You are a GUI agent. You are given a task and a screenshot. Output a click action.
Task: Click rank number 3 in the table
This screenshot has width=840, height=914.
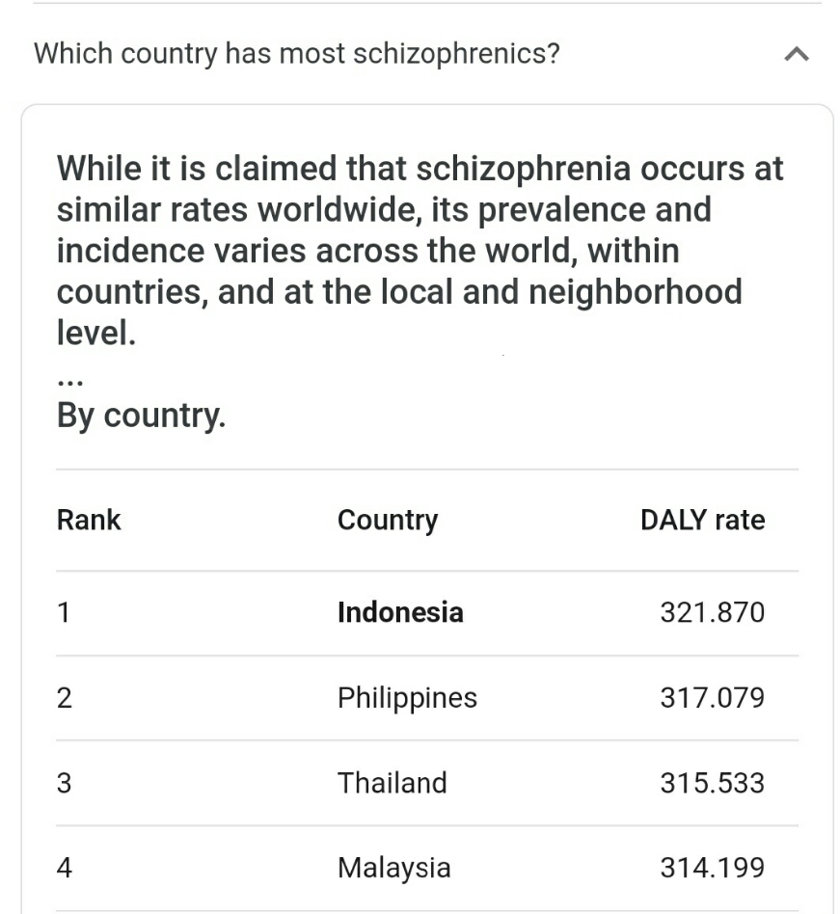[x=64, y=782]
